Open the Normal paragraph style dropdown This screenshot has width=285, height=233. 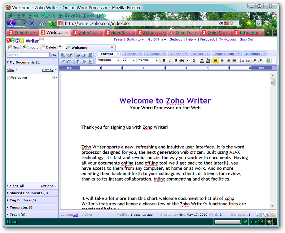[148, 60]
